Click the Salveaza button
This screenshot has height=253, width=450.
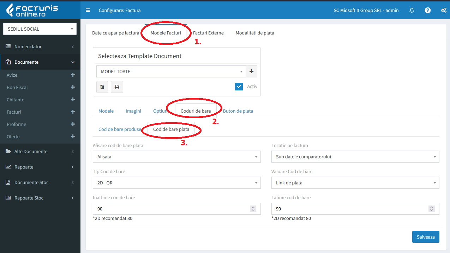(426, 237)
